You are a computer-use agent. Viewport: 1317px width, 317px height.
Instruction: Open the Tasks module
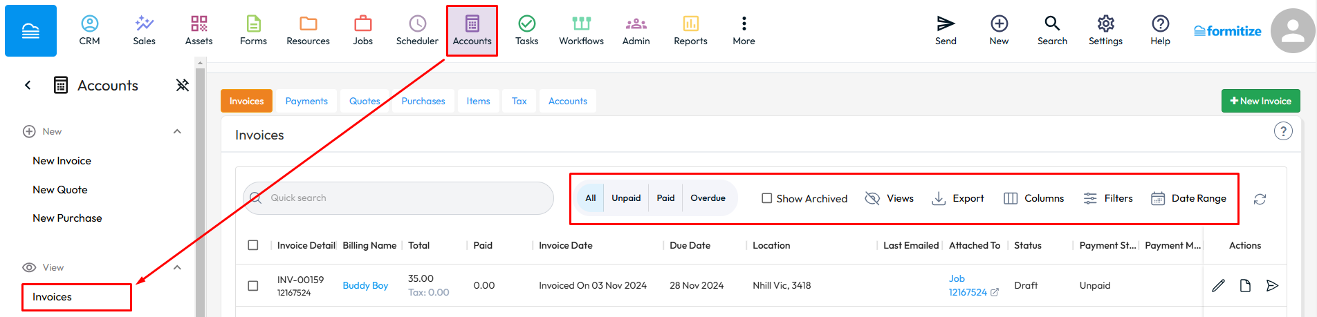click(x=526, y=30)
